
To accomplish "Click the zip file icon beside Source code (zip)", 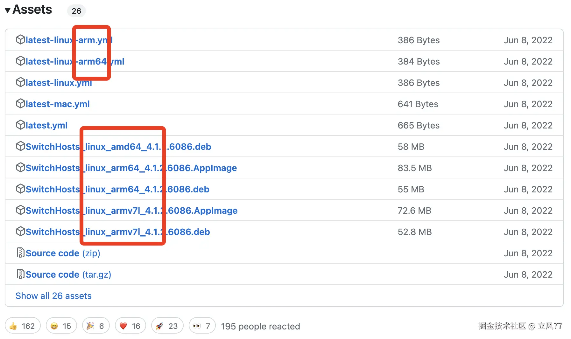I will pos(20,253).
